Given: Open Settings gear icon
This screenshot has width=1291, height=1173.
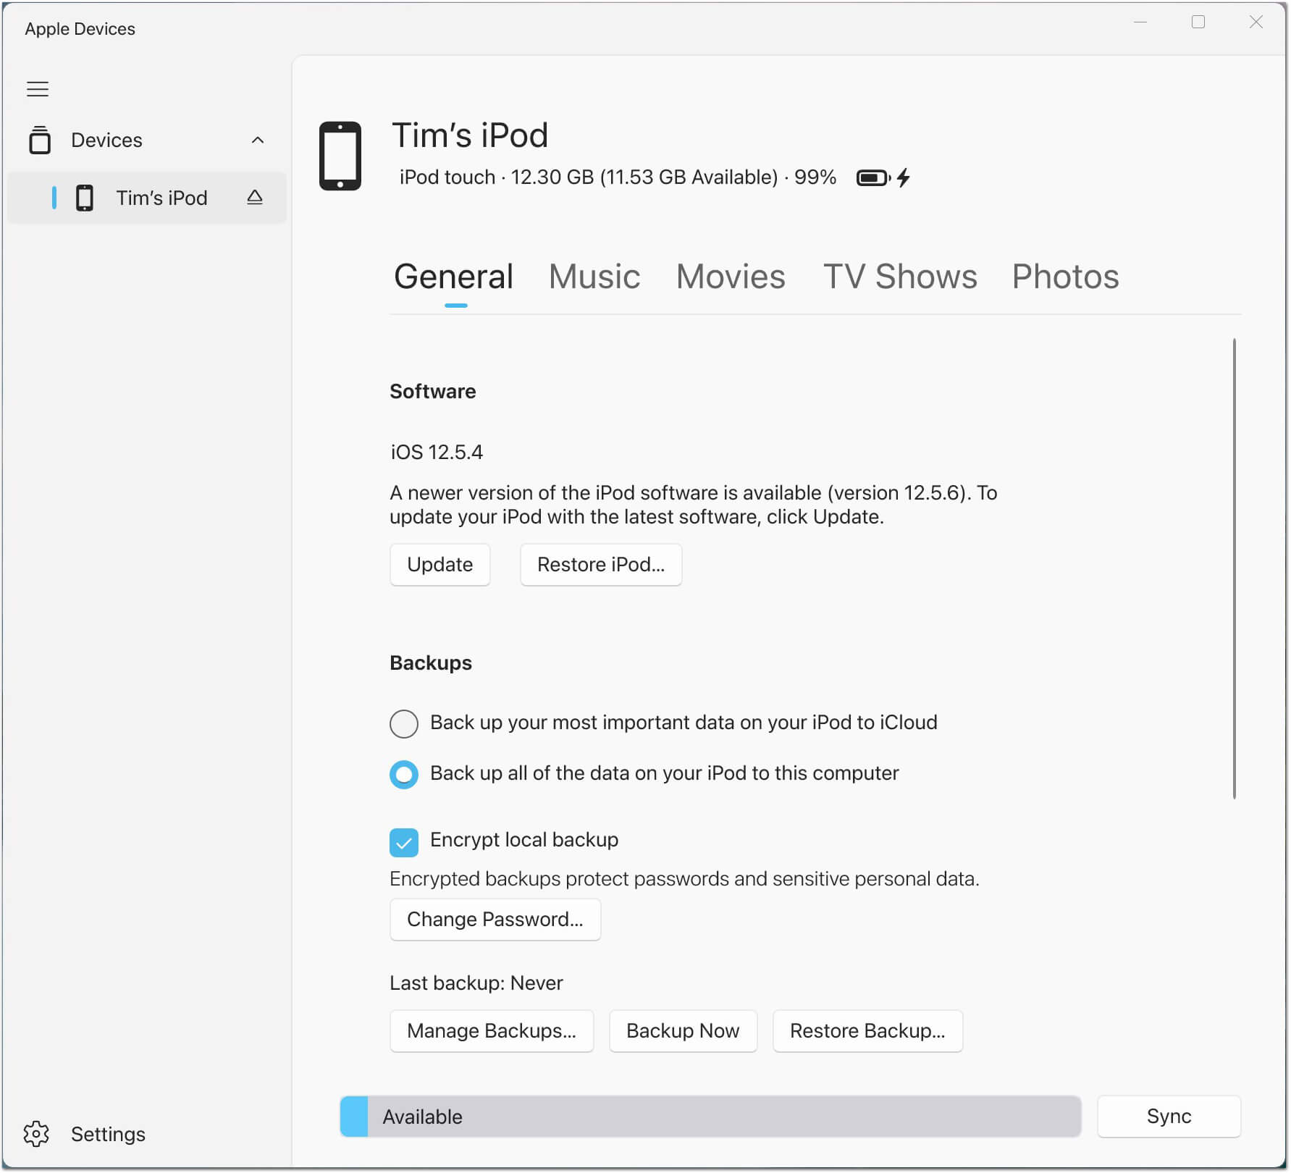Looking at the screenshot, I should point(36,1134).
